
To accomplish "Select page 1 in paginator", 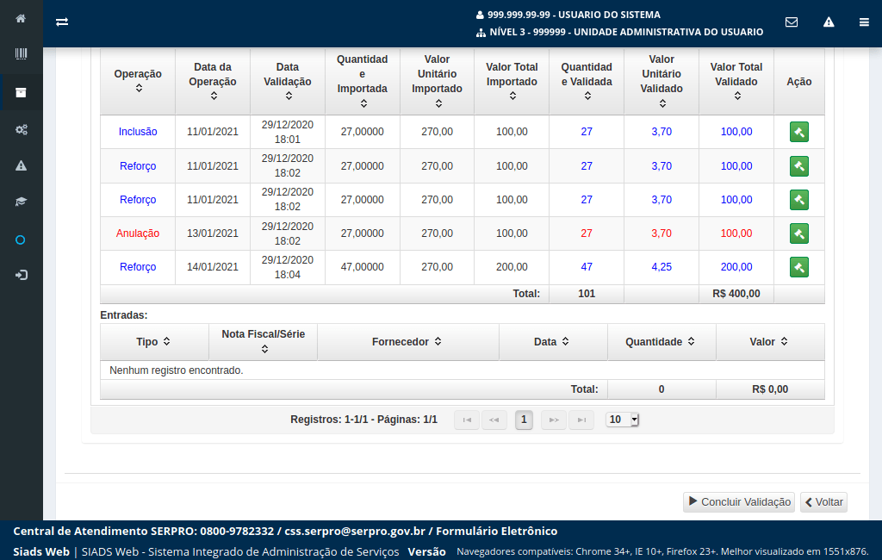I will point(524,420).
